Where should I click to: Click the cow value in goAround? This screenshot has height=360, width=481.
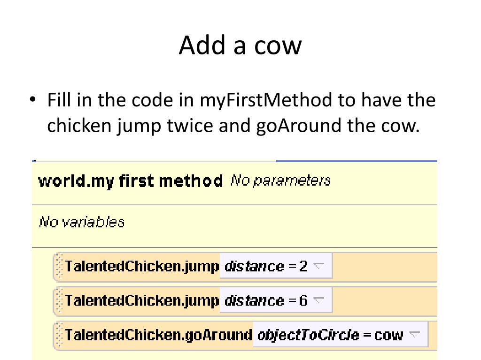pos(388,335)
